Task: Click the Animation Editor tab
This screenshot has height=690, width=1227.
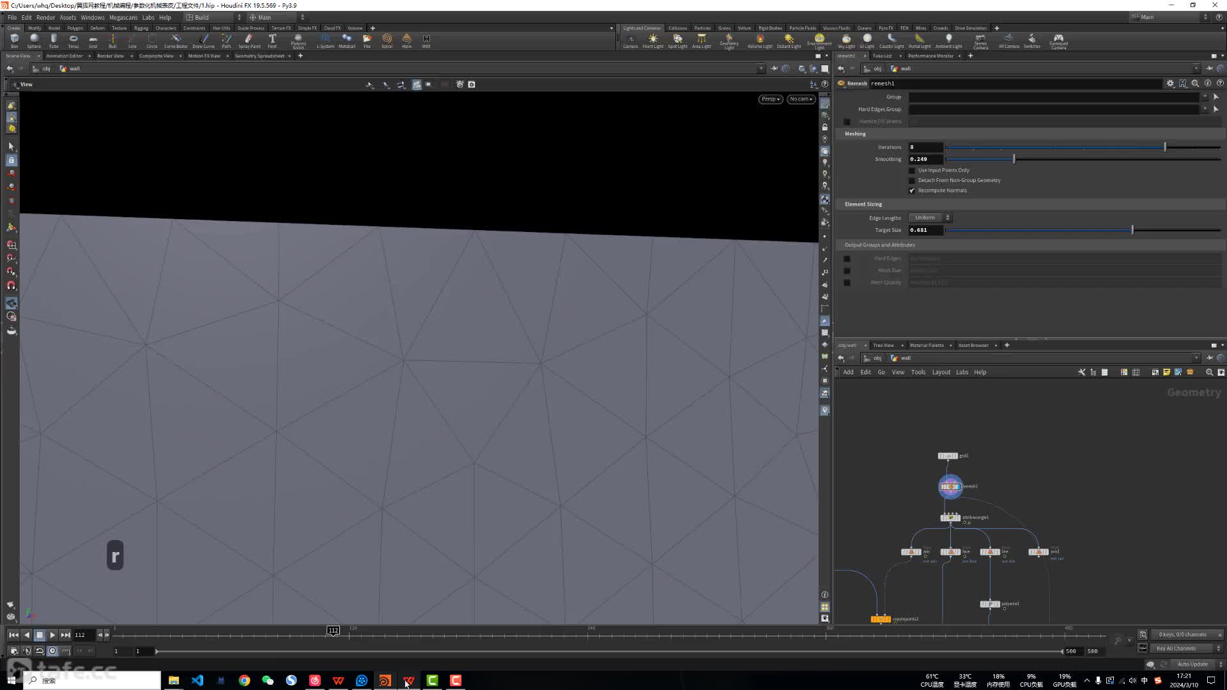Action: pos(65,56)
